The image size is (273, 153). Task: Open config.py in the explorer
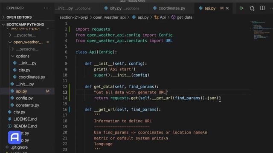click(24, 98)
